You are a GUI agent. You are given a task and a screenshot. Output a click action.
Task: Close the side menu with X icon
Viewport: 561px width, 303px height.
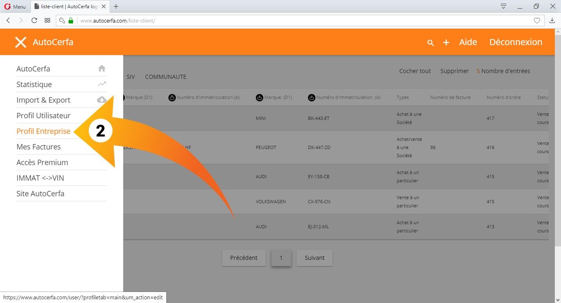(x=21, y=42)
